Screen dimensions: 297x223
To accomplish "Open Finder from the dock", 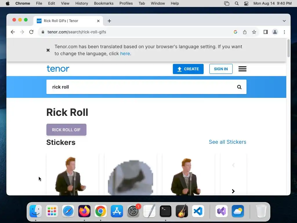I will pyautogui.click(x=36, y=211).
